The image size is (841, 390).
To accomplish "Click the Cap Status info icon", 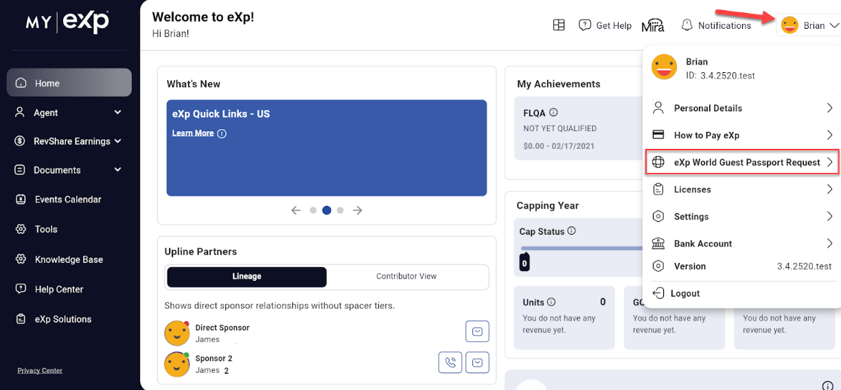I will pos(571,231).
